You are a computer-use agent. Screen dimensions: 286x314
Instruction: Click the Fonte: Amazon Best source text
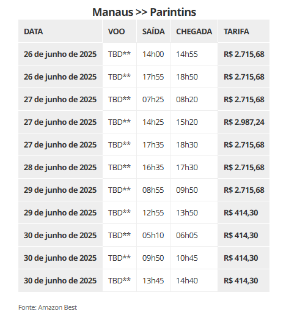pos(48,307)
